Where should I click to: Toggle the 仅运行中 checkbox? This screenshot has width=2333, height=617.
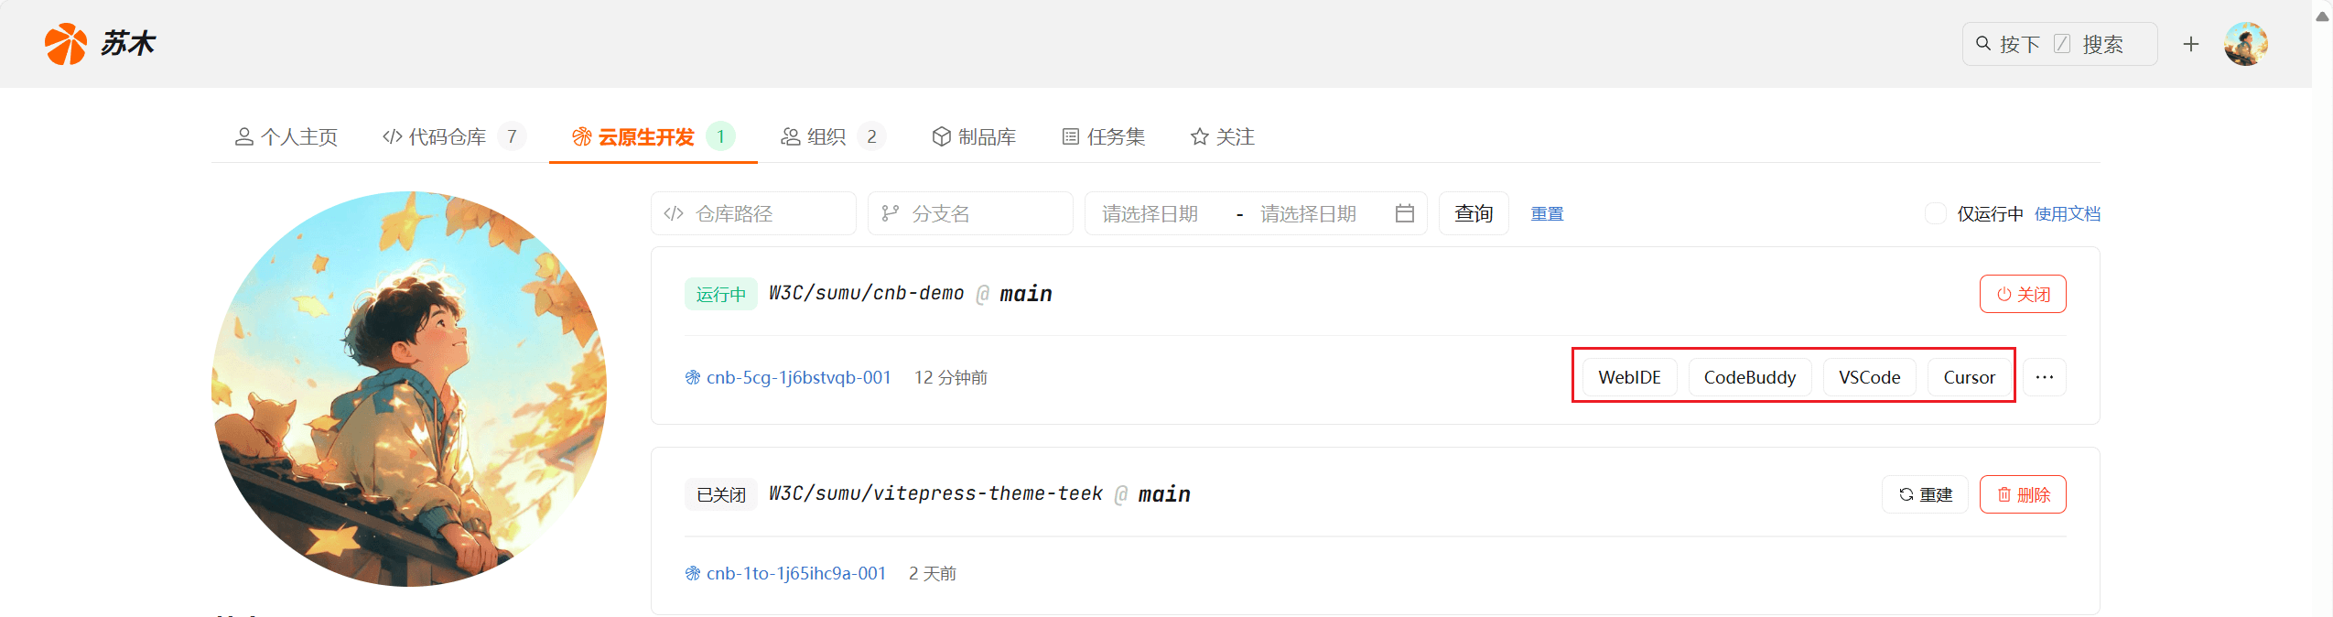[1936, 213]
